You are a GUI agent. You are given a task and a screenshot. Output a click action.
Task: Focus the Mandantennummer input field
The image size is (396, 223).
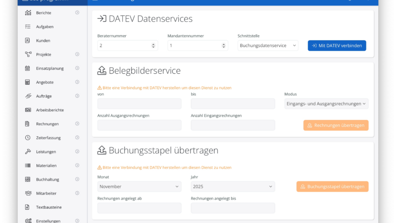(198, 46)
